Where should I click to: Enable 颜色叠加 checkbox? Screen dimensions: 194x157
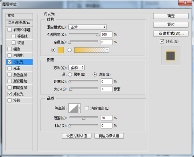coord(9,75)
